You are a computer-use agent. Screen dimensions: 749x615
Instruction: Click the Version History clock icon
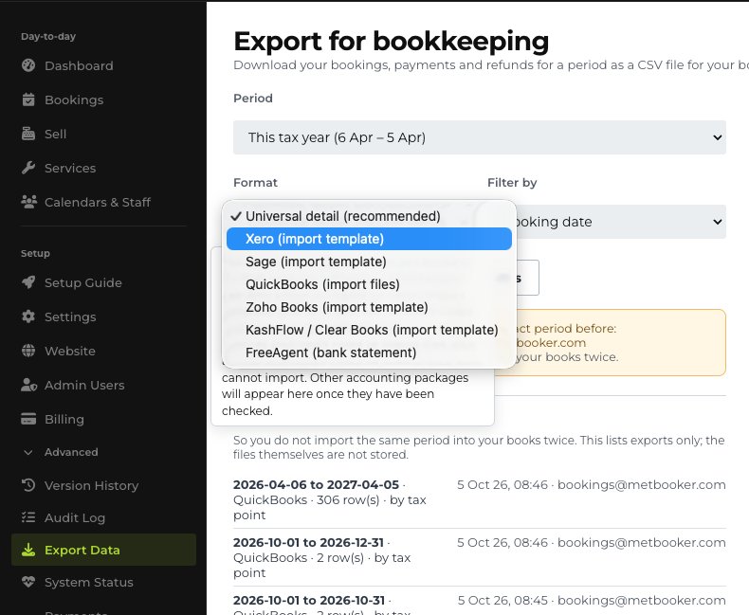[x=28, y=485]
